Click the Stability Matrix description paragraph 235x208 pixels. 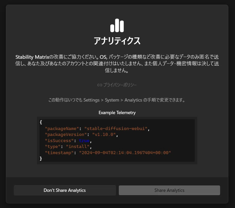pyautogui.click(x=117, y=64)
